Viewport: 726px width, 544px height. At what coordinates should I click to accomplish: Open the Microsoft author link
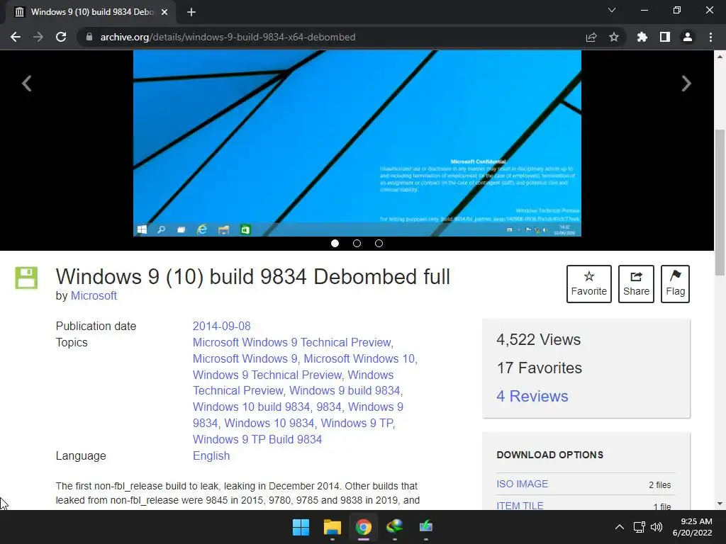[x=94, y=295]
